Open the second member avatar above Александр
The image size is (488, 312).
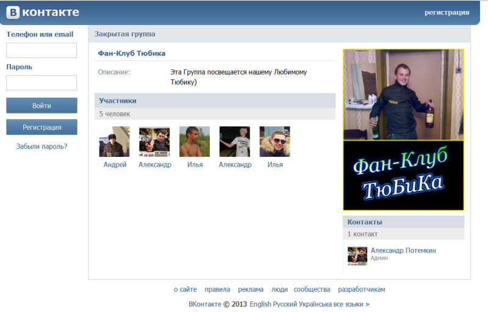pyautogui.click(x=154, y=142)
